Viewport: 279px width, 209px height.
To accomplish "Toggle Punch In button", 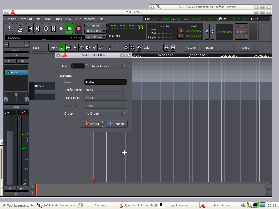I will (x=181, y=30).
